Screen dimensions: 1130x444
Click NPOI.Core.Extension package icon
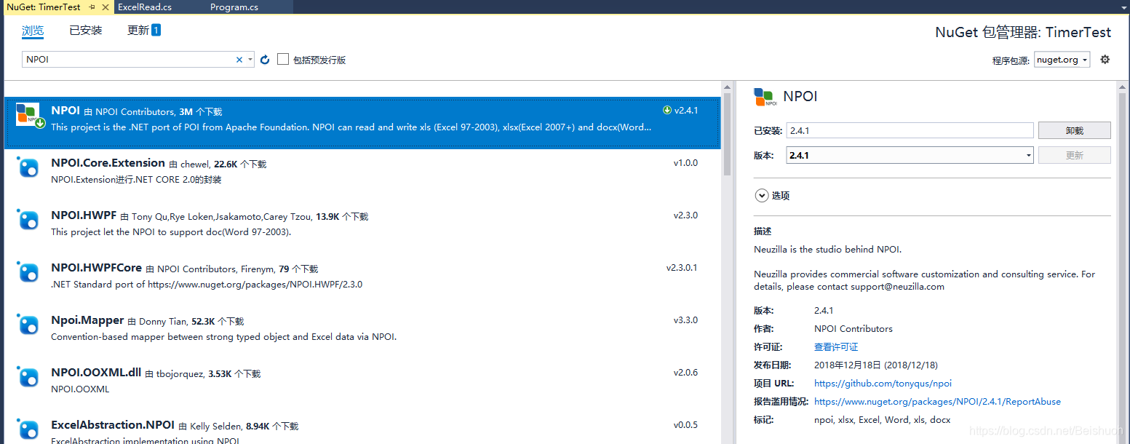[x=28, y=168]
